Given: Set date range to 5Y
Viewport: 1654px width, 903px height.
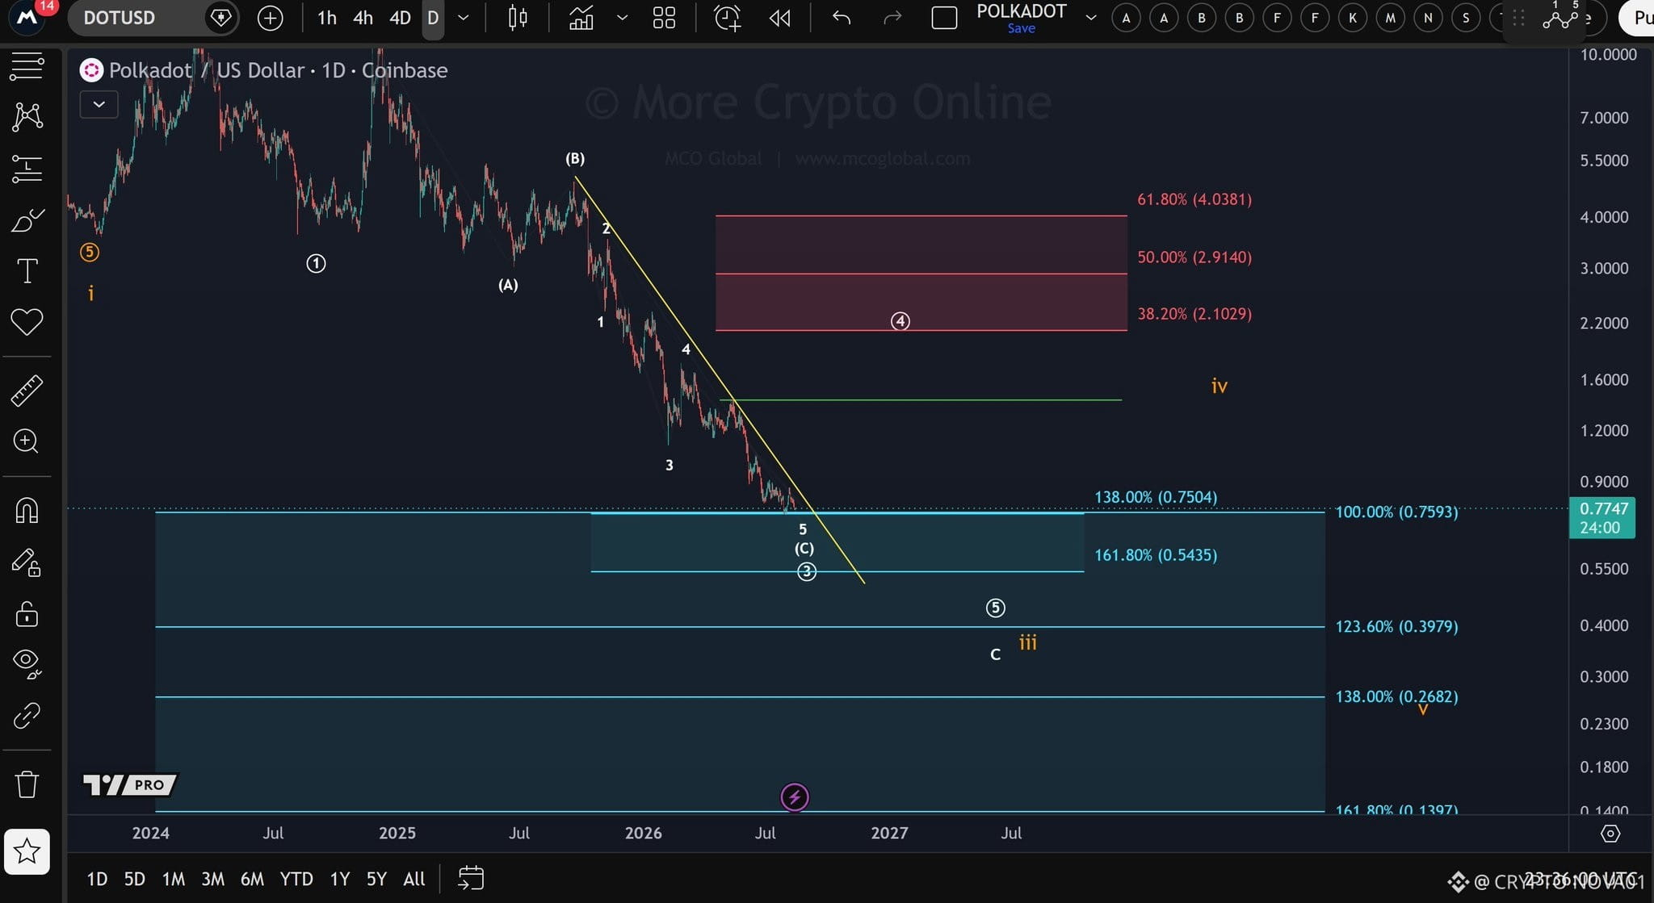Looking at the screenshot, I should [377, 879].
